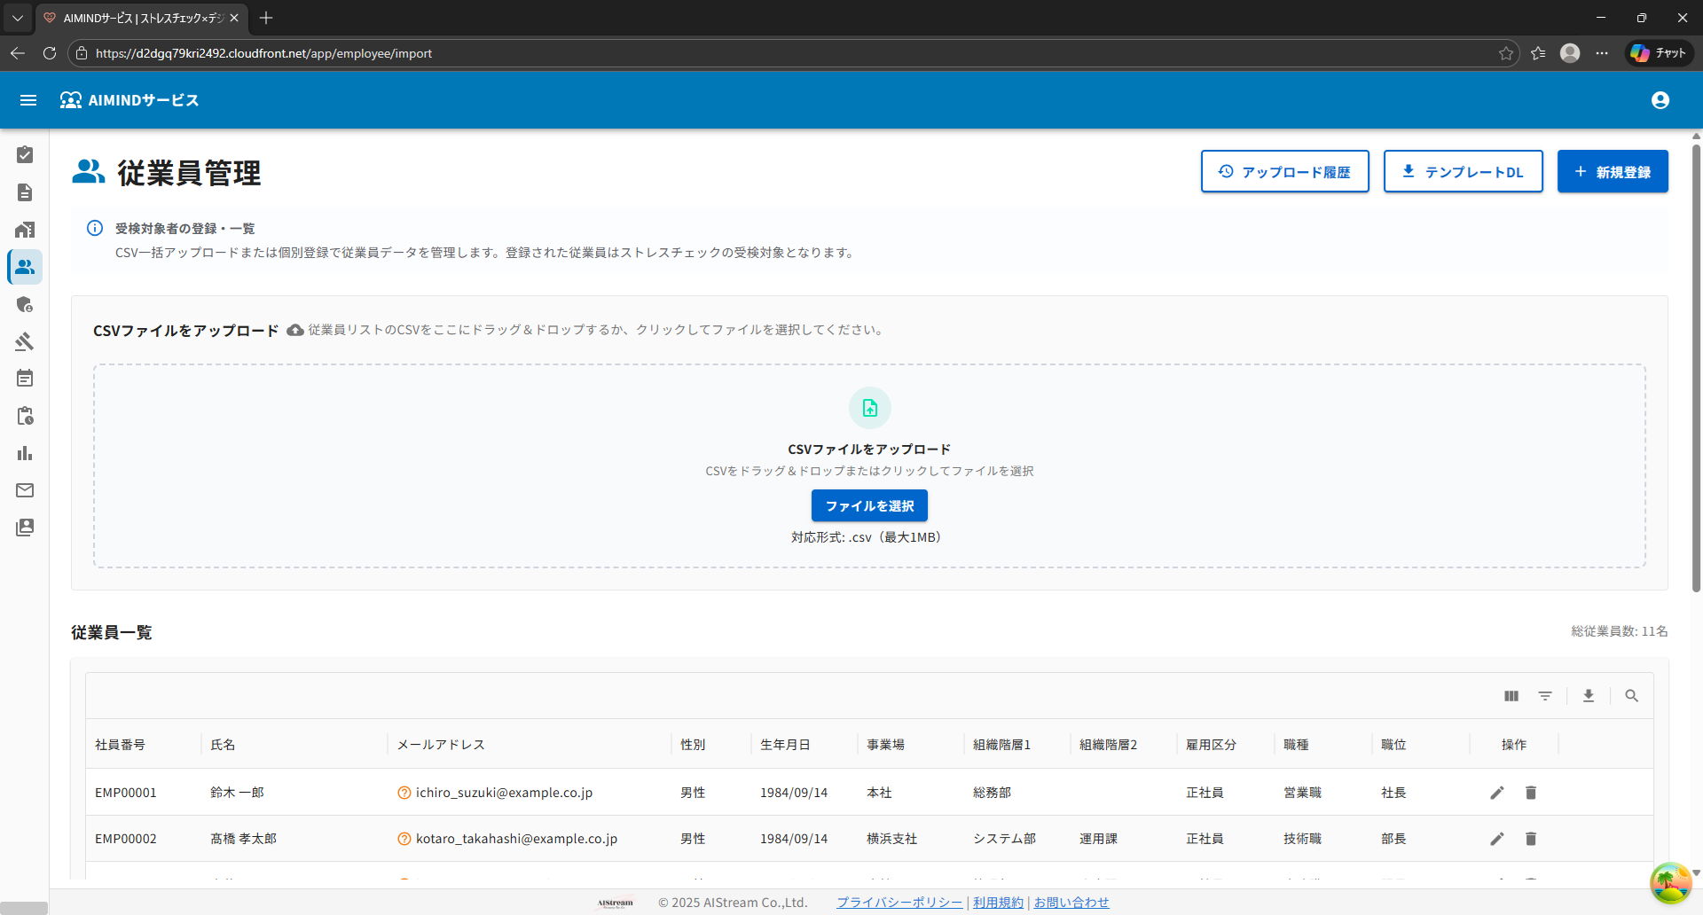
Task: Click テンプレートDL button
Action: tap(1464, 171)
